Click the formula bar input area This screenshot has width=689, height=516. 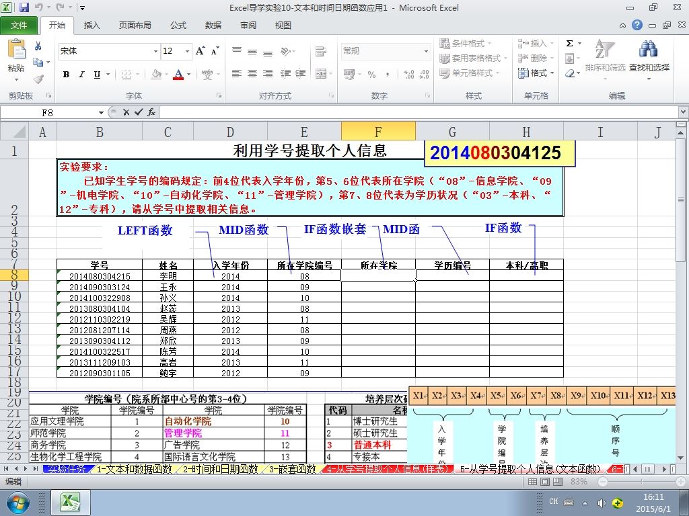[420, 113]
